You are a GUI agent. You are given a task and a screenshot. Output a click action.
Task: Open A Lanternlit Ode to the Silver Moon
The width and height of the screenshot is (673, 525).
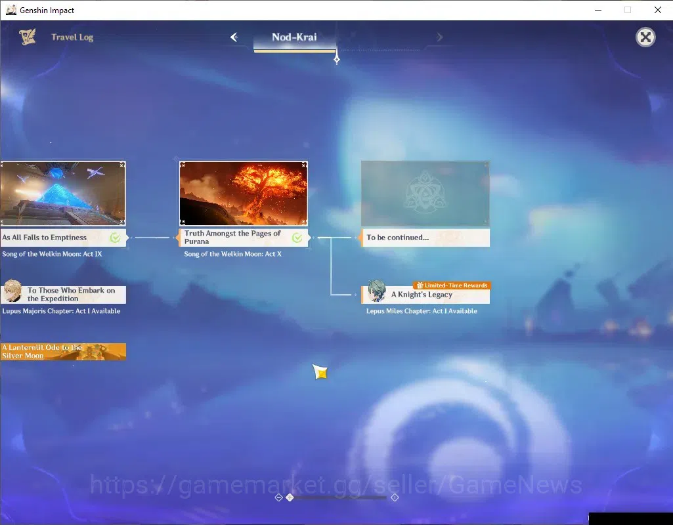(63, 352)
